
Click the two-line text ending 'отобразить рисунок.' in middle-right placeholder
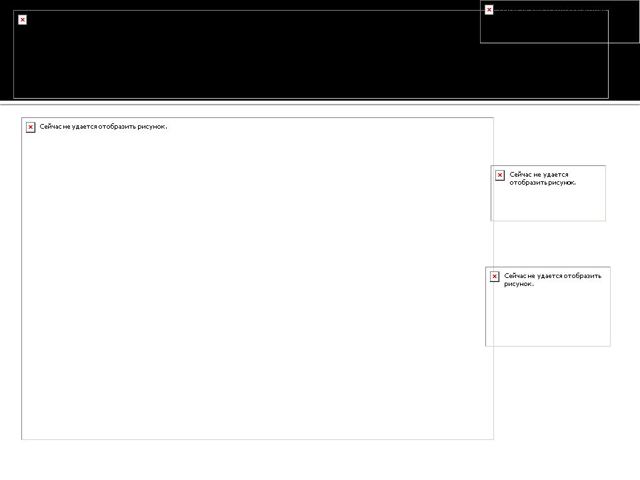pyautogui.click(x=543, y=179)
